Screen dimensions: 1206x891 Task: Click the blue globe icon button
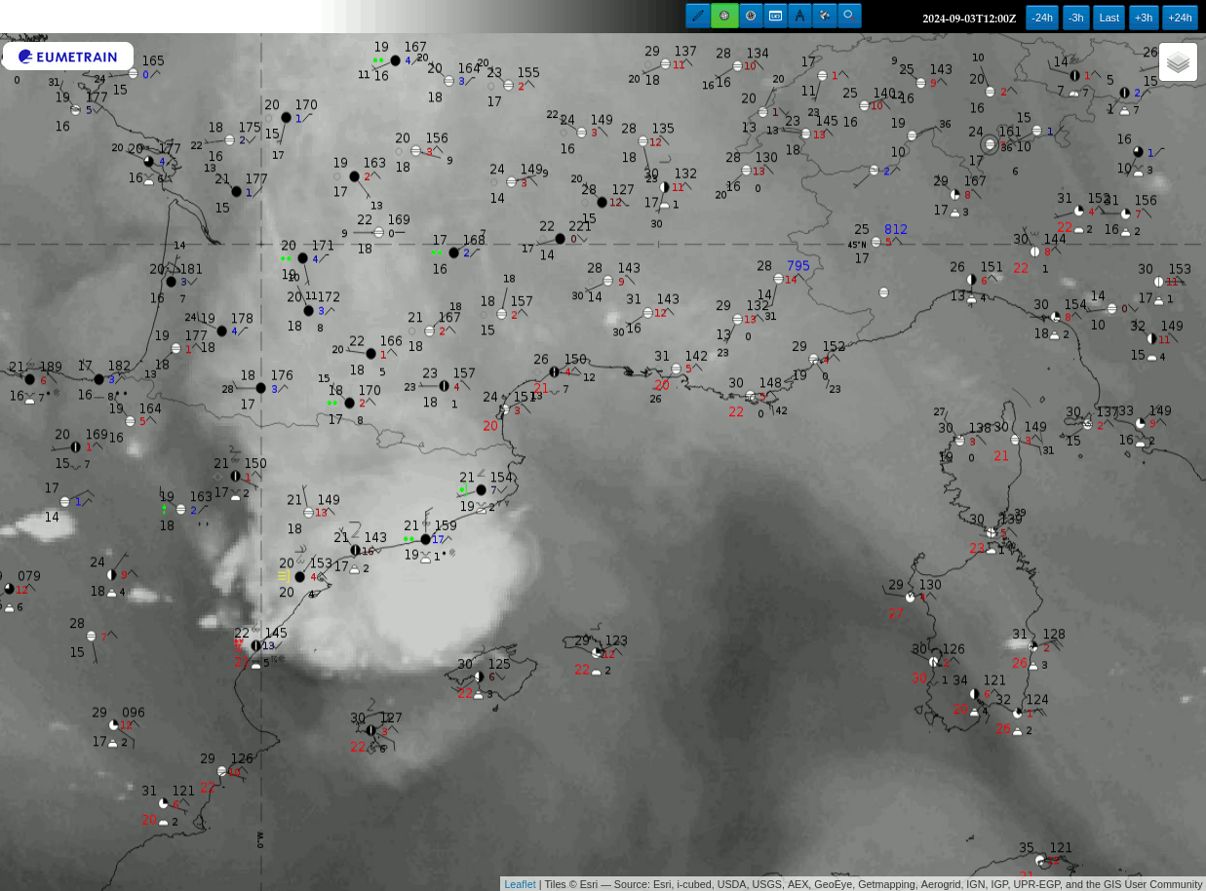pyautogui.click(x=751, y=16)
